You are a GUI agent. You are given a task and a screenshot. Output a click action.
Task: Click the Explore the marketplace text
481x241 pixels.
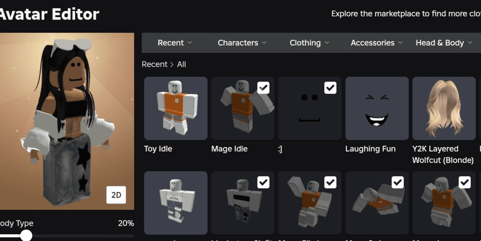[406, 14]
